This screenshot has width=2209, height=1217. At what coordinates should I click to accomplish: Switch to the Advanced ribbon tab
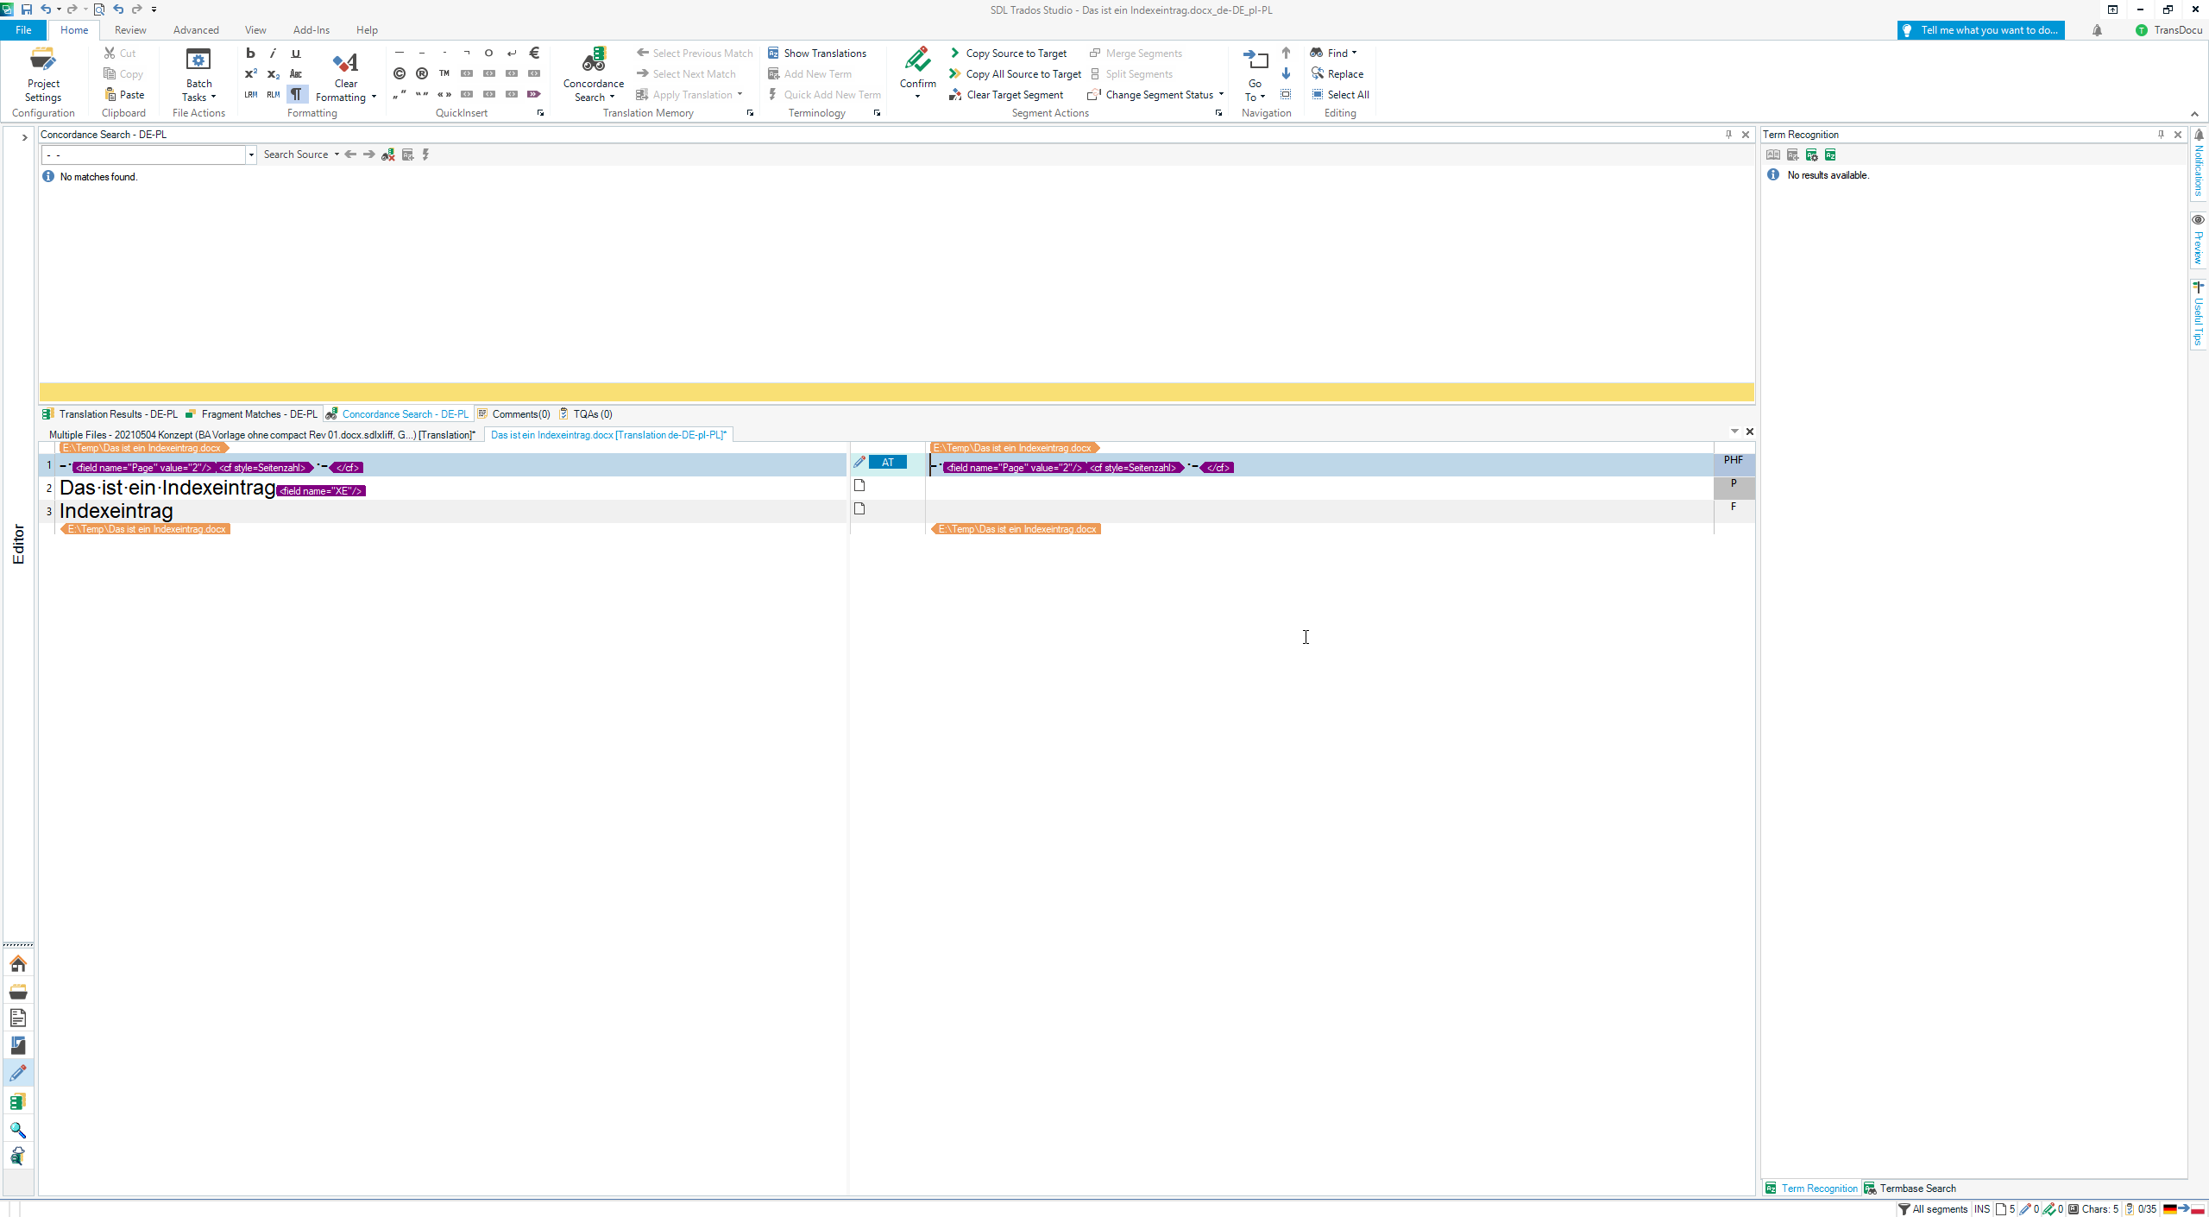click(x=196, y=30)
